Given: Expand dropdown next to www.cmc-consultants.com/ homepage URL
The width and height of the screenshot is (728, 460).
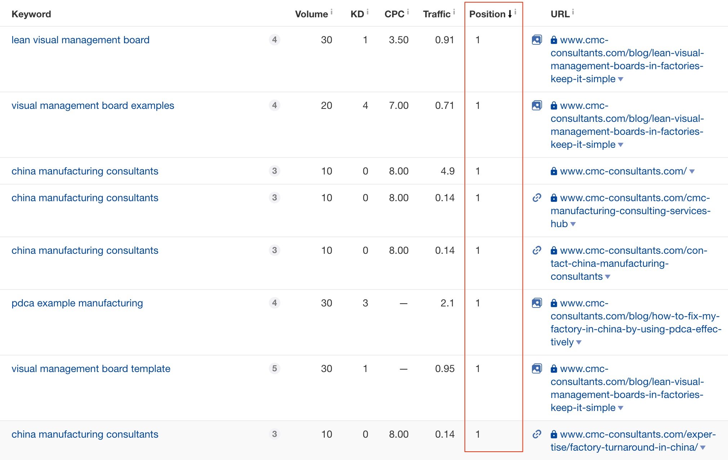Looking at the screenshot, I should (692, 172).
